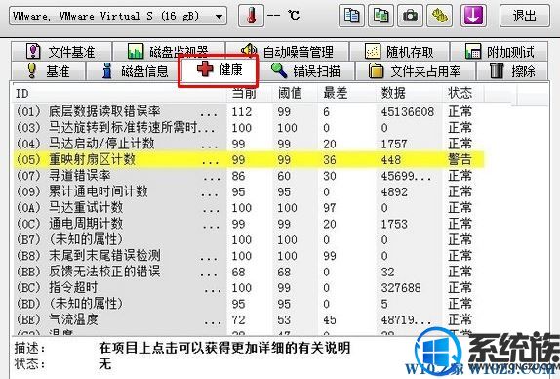Click the description text 在项目上点击可以获得更加详细的有关说明

[224, 348]
